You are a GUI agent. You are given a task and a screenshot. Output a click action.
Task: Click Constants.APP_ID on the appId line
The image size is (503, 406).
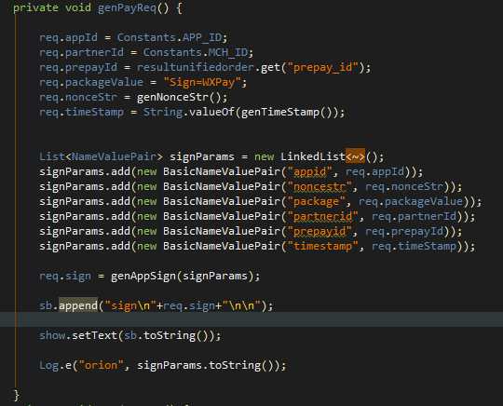[x=170, y=37]
